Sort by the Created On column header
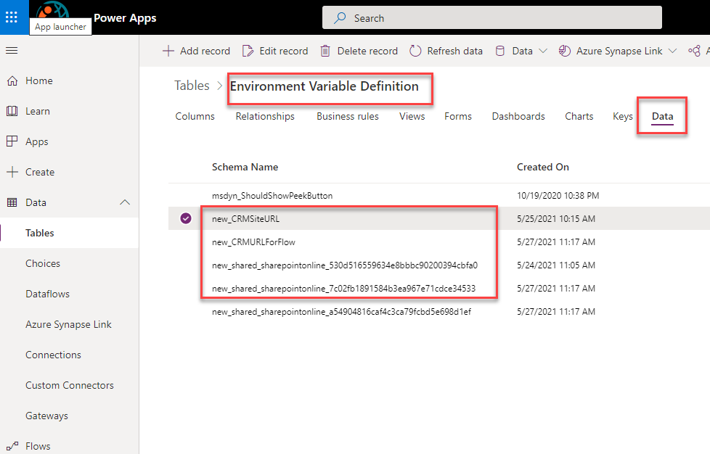The width and height of the screenshot is (710, 454). pyautogui.click(x=543, y=167)
